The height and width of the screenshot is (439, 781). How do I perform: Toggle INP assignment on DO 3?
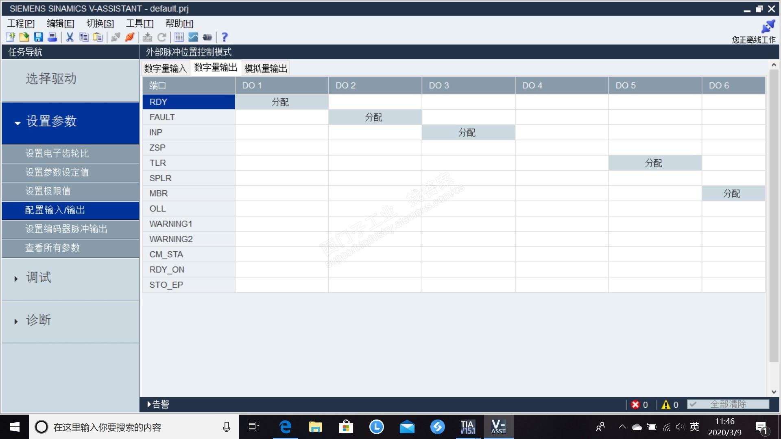468,133
